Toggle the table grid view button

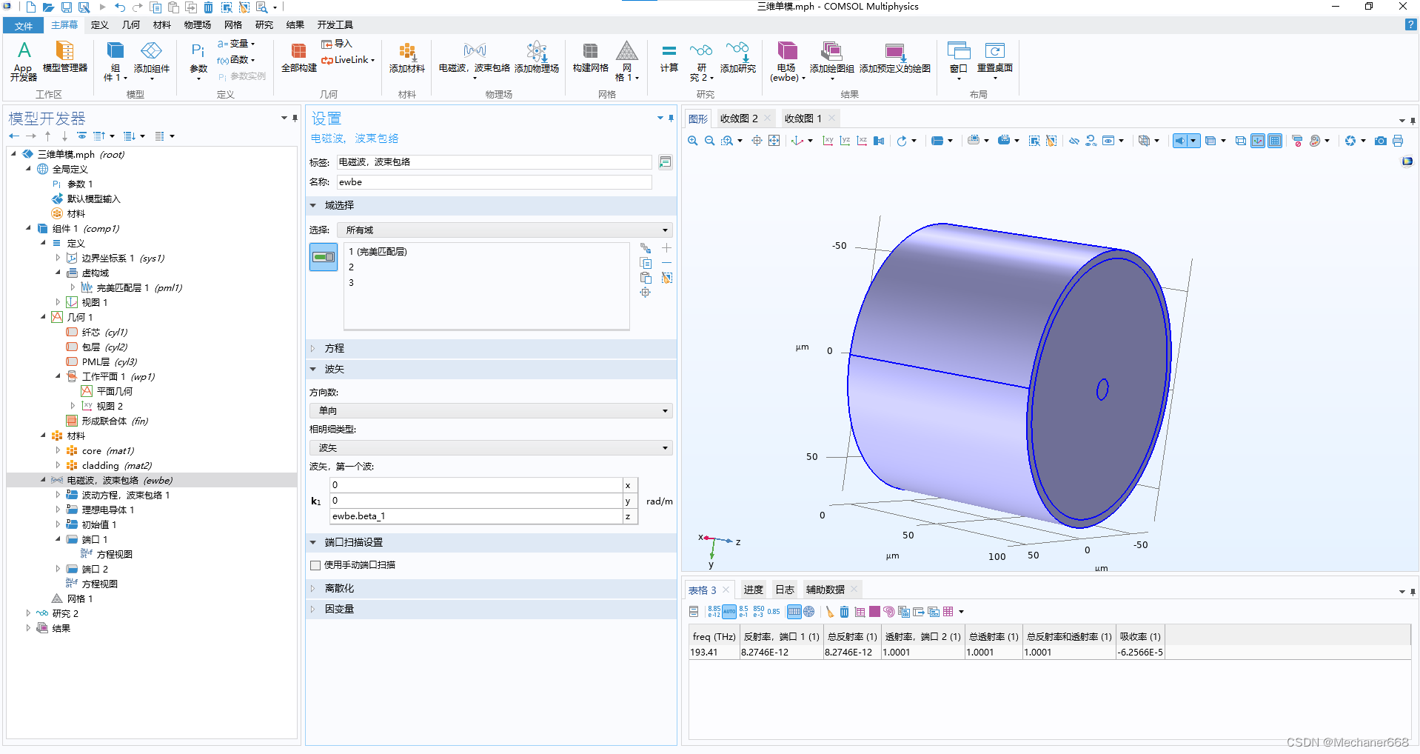[794, 612]
